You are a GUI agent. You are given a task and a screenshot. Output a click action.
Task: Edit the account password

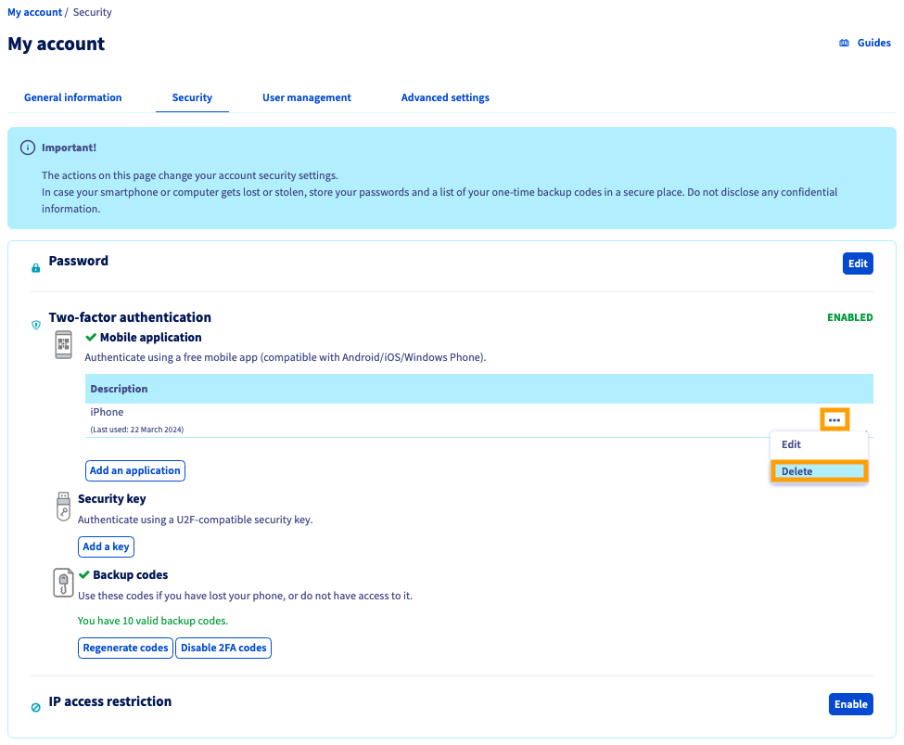[857, 263]
